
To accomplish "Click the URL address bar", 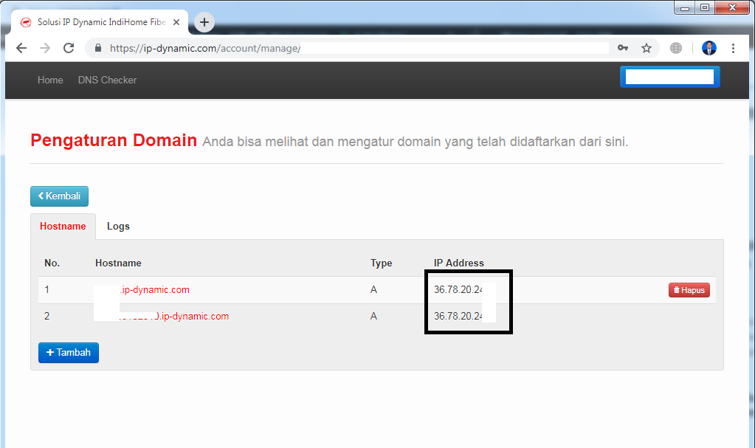I will (354, 48).
